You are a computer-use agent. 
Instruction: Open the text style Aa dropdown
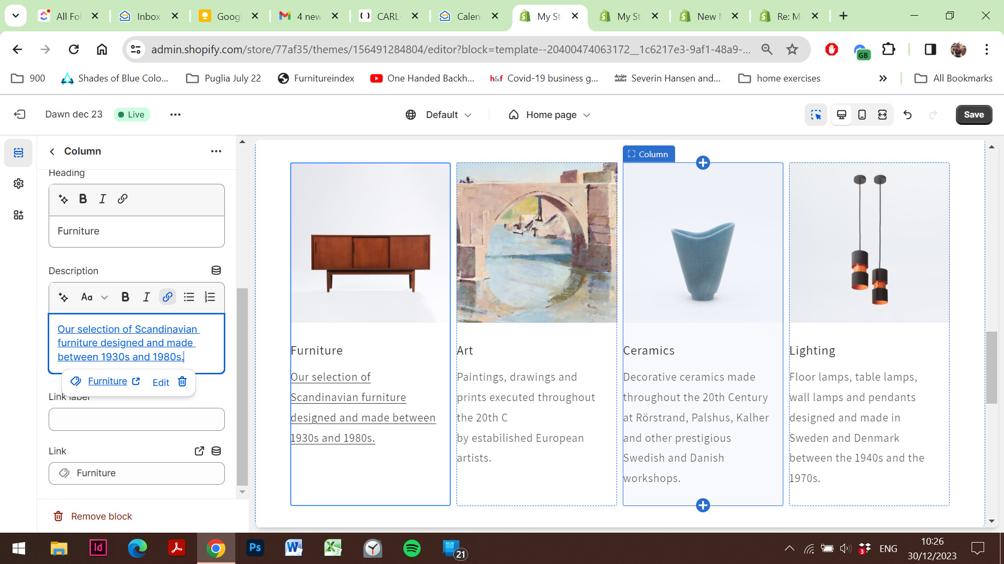pyautogui.click(x=94, y=297)
